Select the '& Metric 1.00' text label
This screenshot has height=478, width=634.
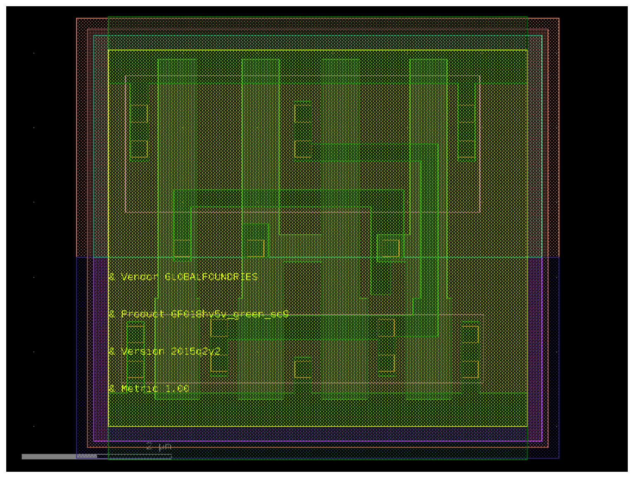[x=149, y=389]
